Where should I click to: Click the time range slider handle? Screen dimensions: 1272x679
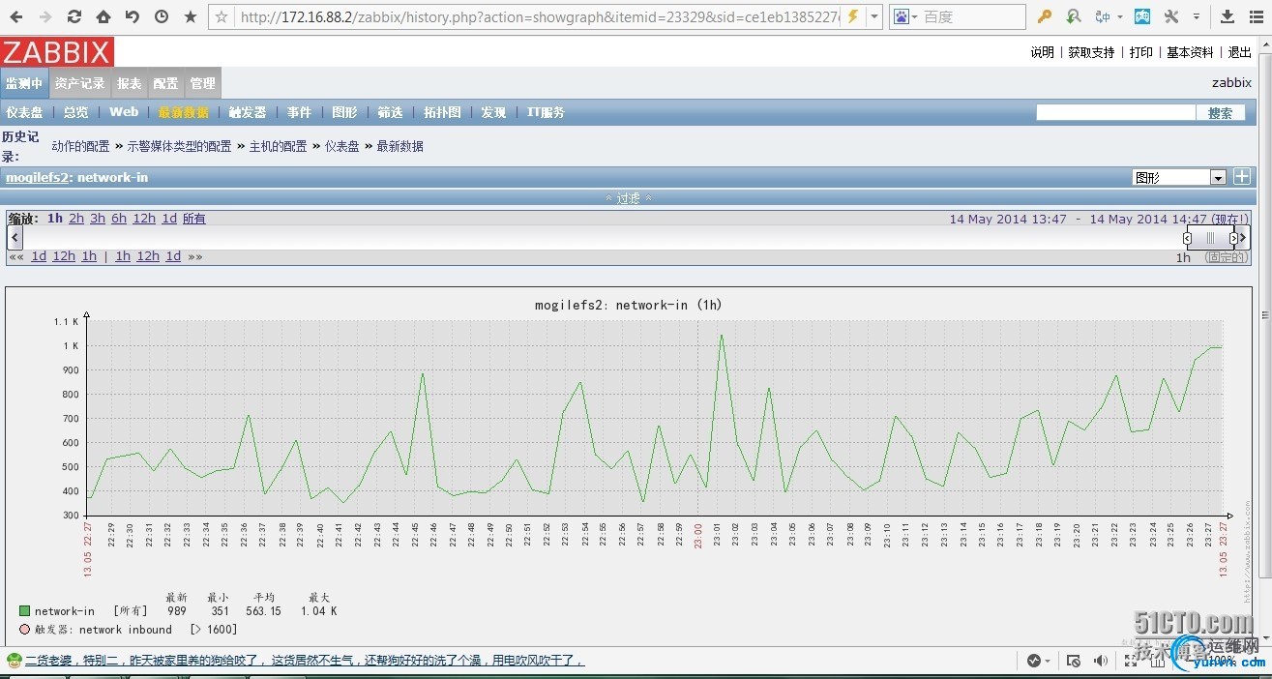1210,238
